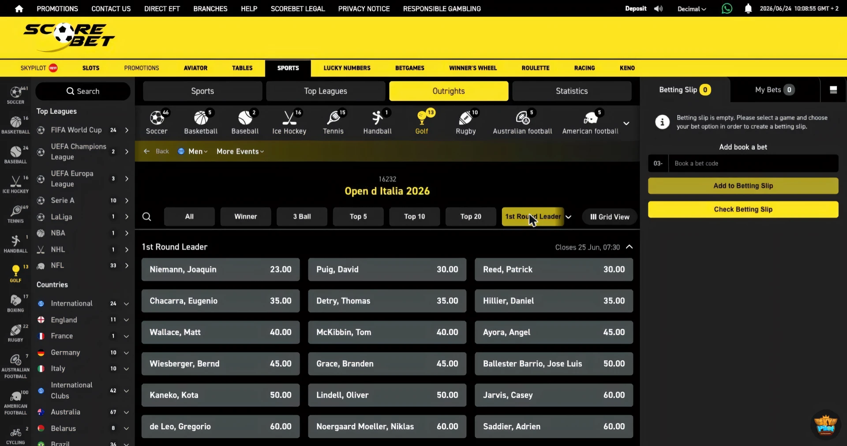
Task: Select Golf in the left sidebar
Action: pos(15,273)
